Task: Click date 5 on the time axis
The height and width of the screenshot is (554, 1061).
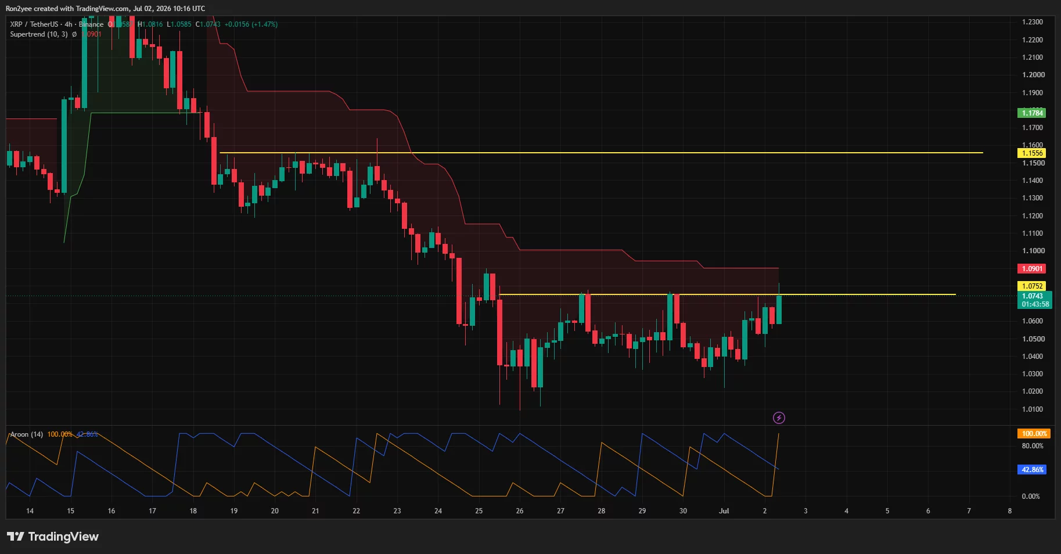Action: [887, 511]
